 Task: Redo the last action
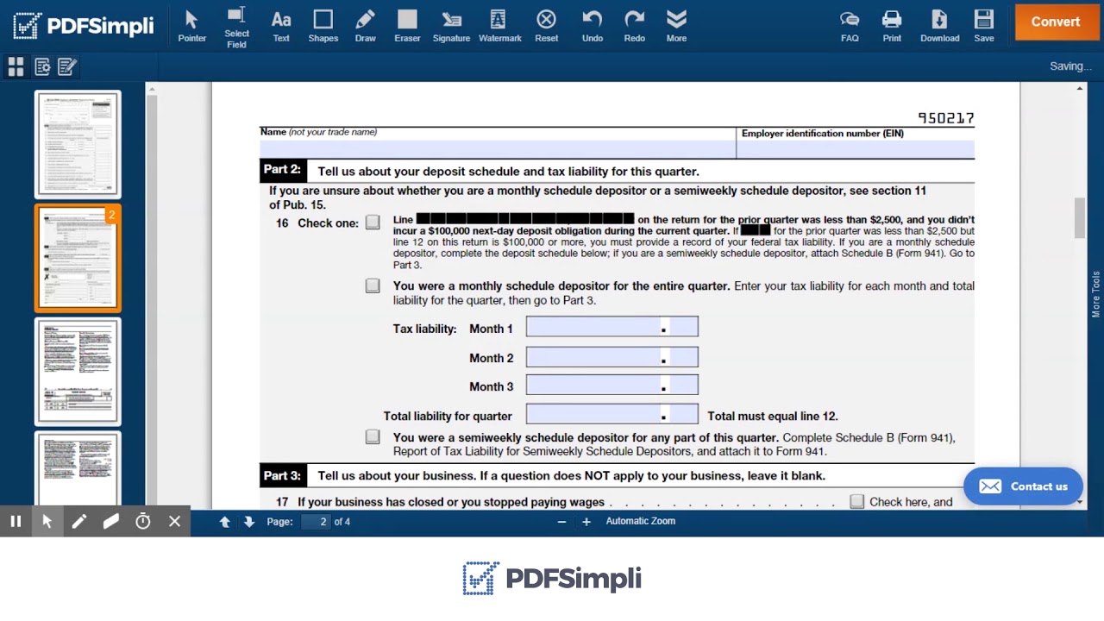tap(635, 26)
